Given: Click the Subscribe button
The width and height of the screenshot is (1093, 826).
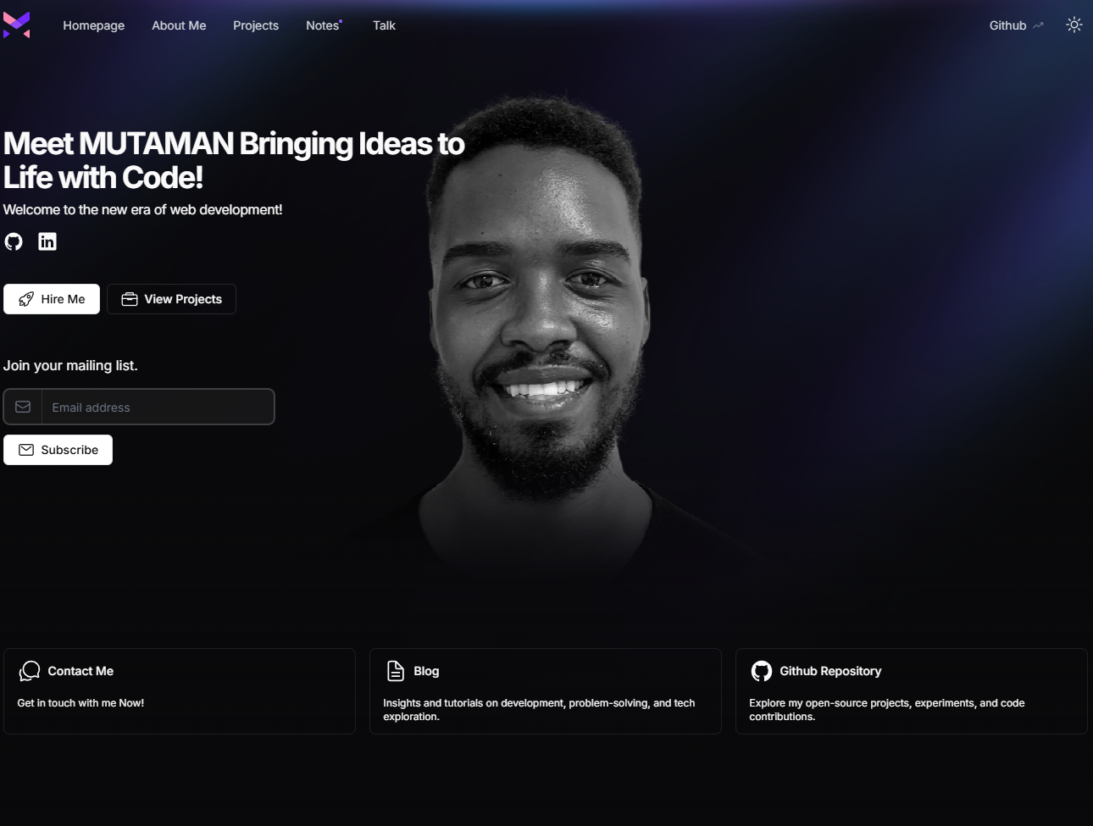Looking at the screenshot, I should pyautogui.click(x=58, y=450).
